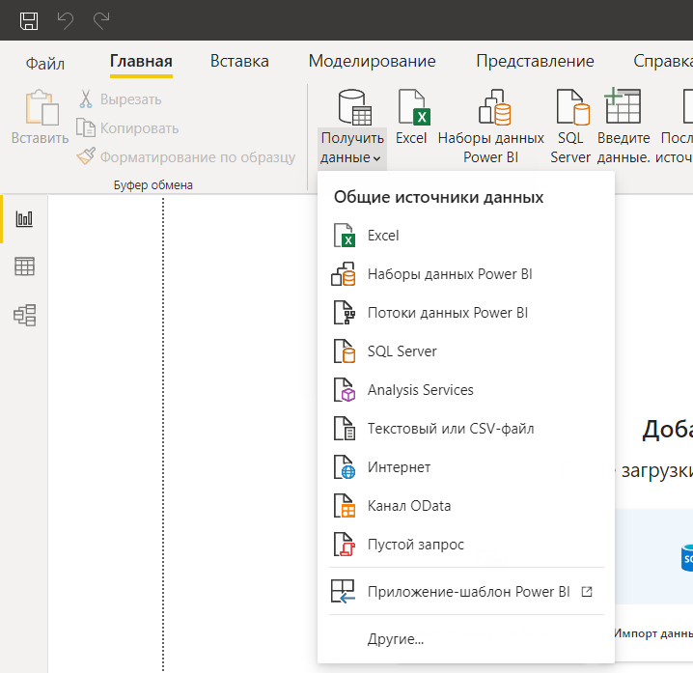Image resolution: width=693 pixels, height=673 pixels.
Task: Click the Analysis Services cube icon
Action: click(345, 389)
